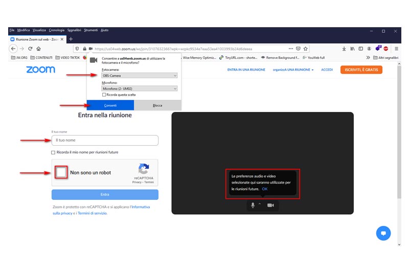Click Consenti to allow camera access
Viewport: 409px width, 273px height.
point(110,105)
